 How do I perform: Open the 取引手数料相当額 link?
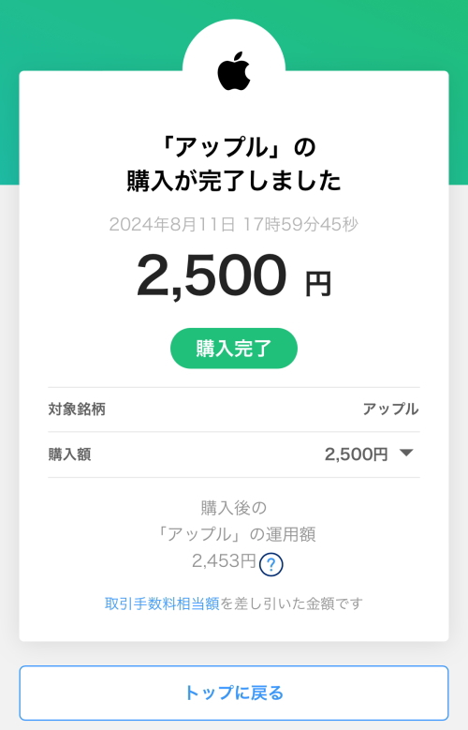point(162,603)
